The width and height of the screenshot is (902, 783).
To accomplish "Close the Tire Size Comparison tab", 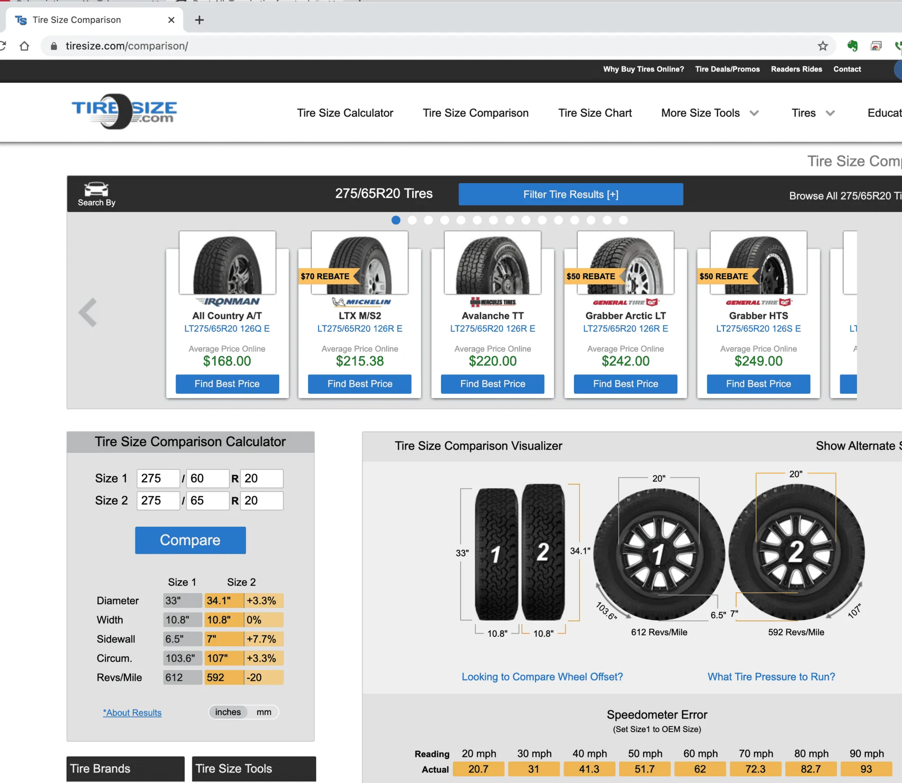I will [x=171, y=20].
